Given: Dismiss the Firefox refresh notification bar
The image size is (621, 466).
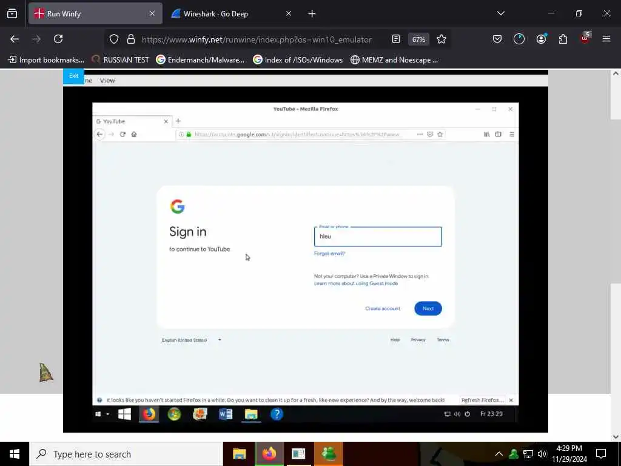Looking at the screenshot, I should [x=511, y=400].
